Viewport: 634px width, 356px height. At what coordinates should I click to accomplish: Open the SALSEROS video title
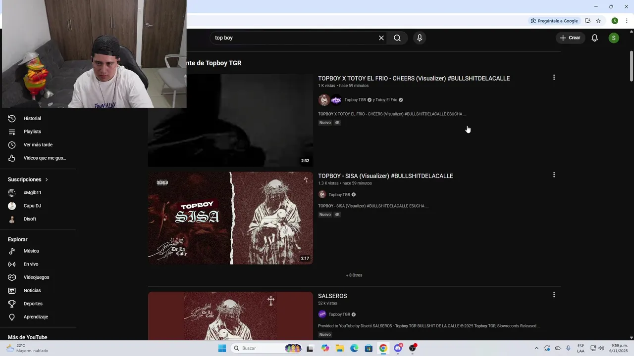coord(332,296)
